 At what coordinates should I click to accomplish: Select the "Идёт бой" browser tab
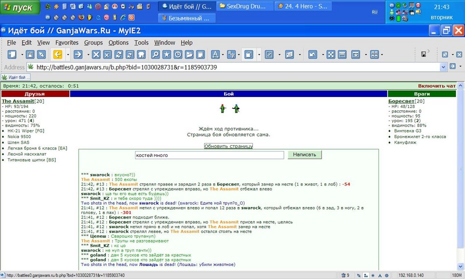(x=16, y=77)
